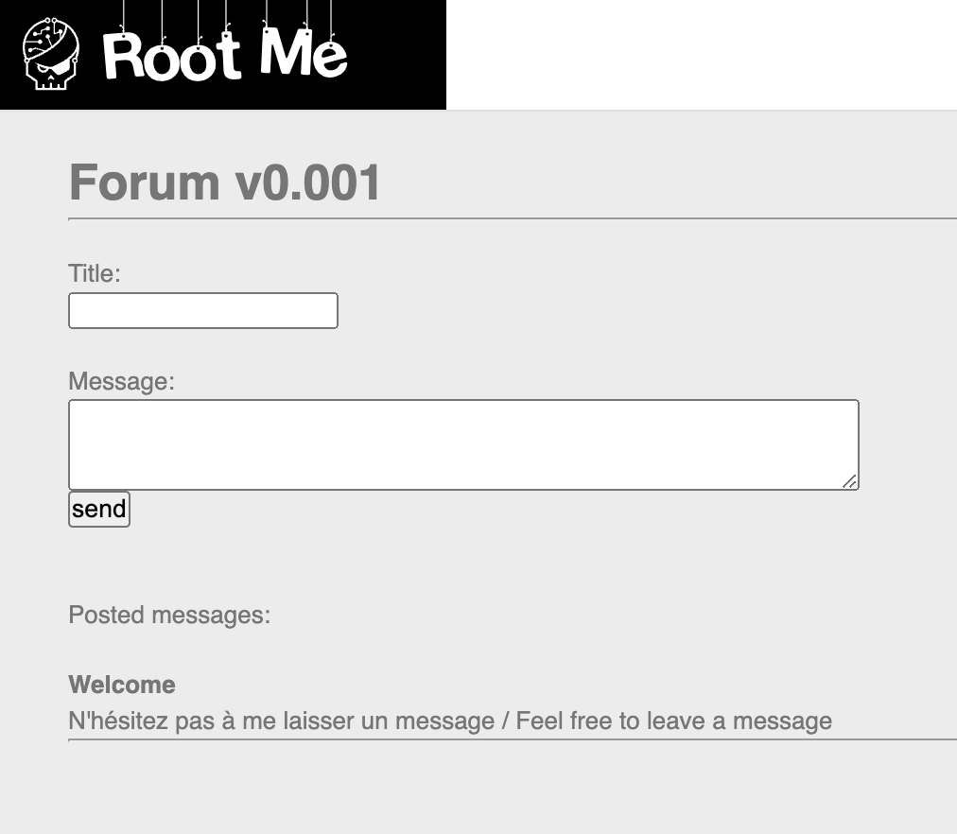This screenshot has width=957, height=834.
Task: Click the Feel free to leave a message text
Action: [674, 721]
